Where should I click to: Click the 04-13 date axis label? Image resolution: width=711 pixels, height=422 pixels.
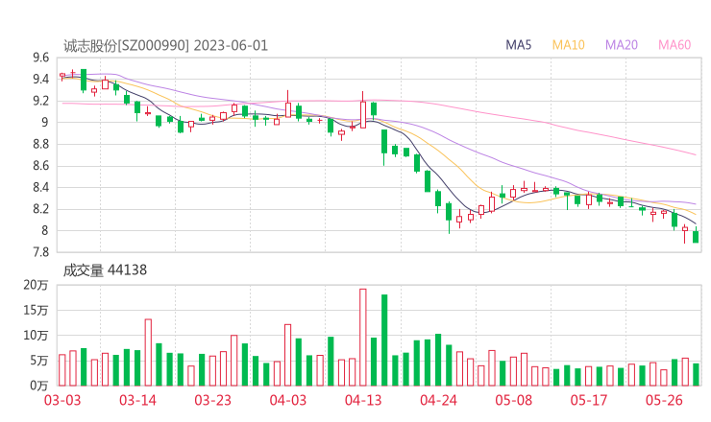coord(363,400)
